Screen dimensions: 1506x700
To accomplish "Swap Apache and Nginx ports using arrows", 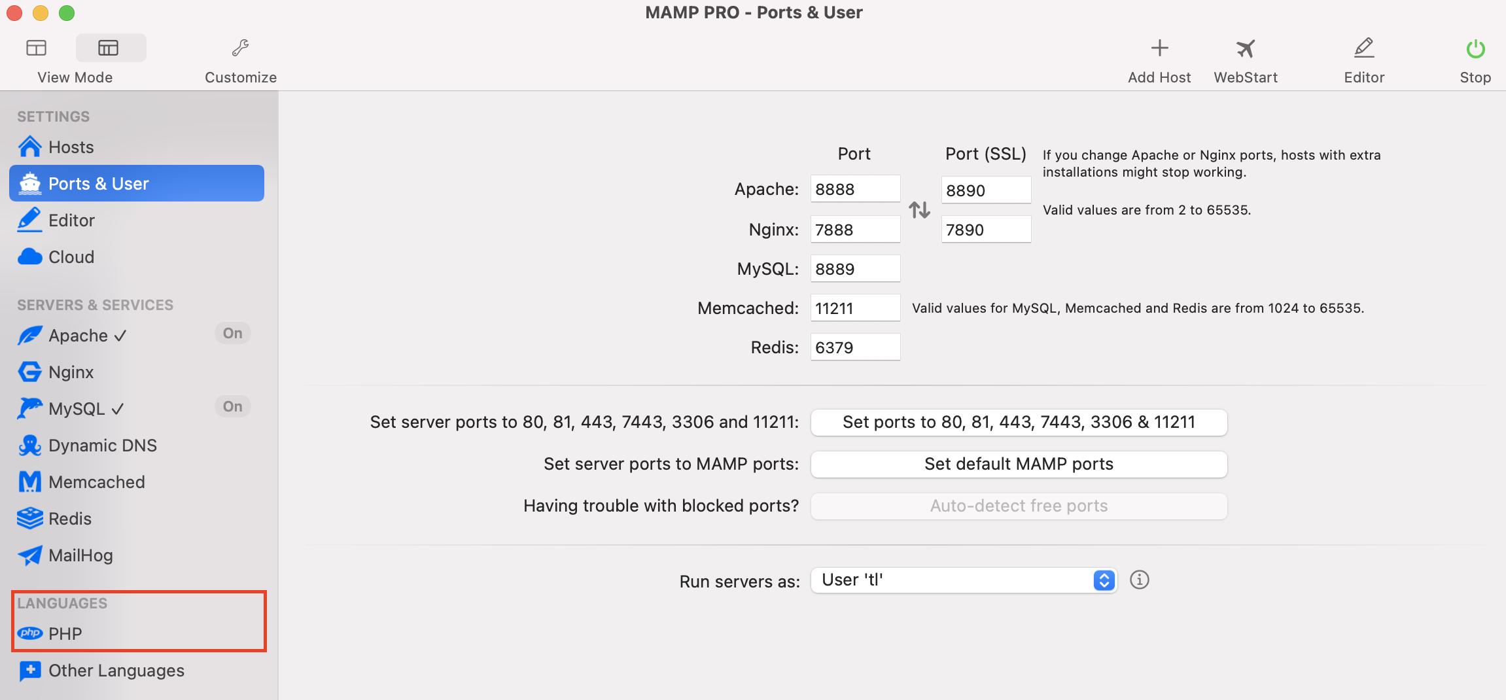I will [x=919, y=209].
